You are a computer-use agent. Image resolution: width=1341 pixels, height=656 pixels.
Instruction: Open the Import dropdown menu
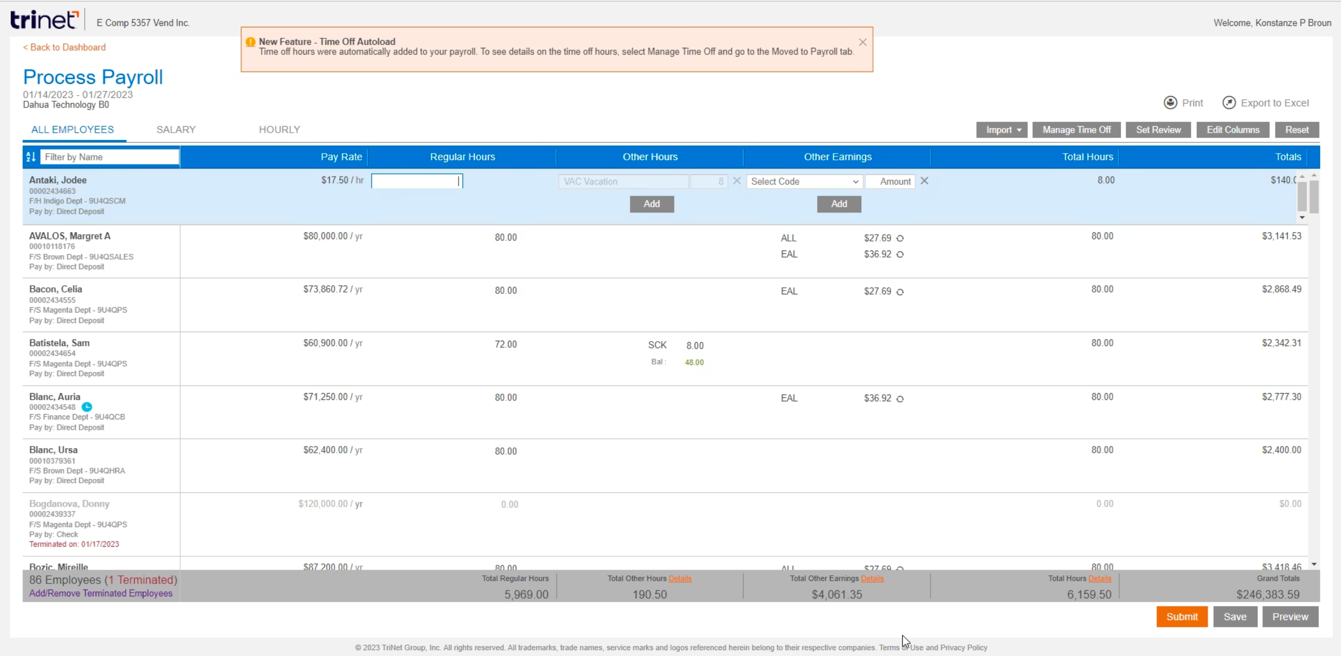[1002, 130]
